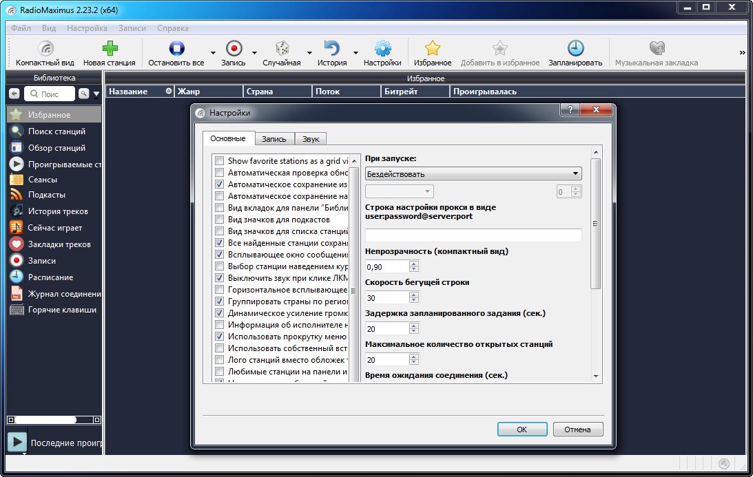Viewport: 753px width, 477px height.
Task: Uncheck Группировать страны по регионам
Action: 220,301
